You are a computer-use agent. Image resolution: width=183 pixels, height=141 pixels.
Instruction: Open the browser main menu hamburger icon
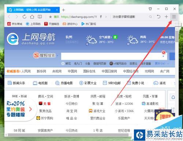click(x=174, y=16)
